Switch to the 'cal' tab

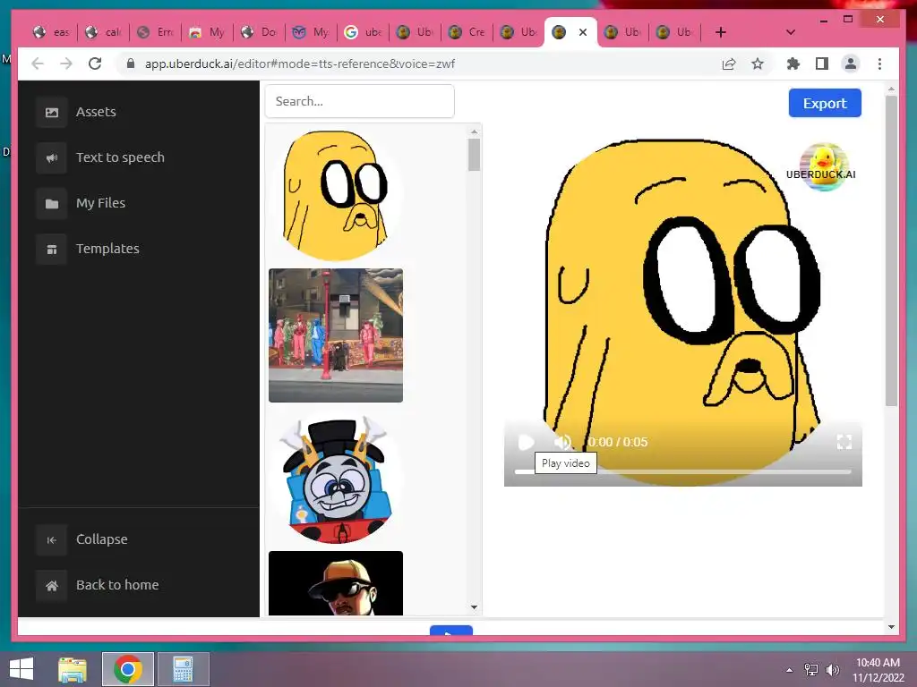104,32
